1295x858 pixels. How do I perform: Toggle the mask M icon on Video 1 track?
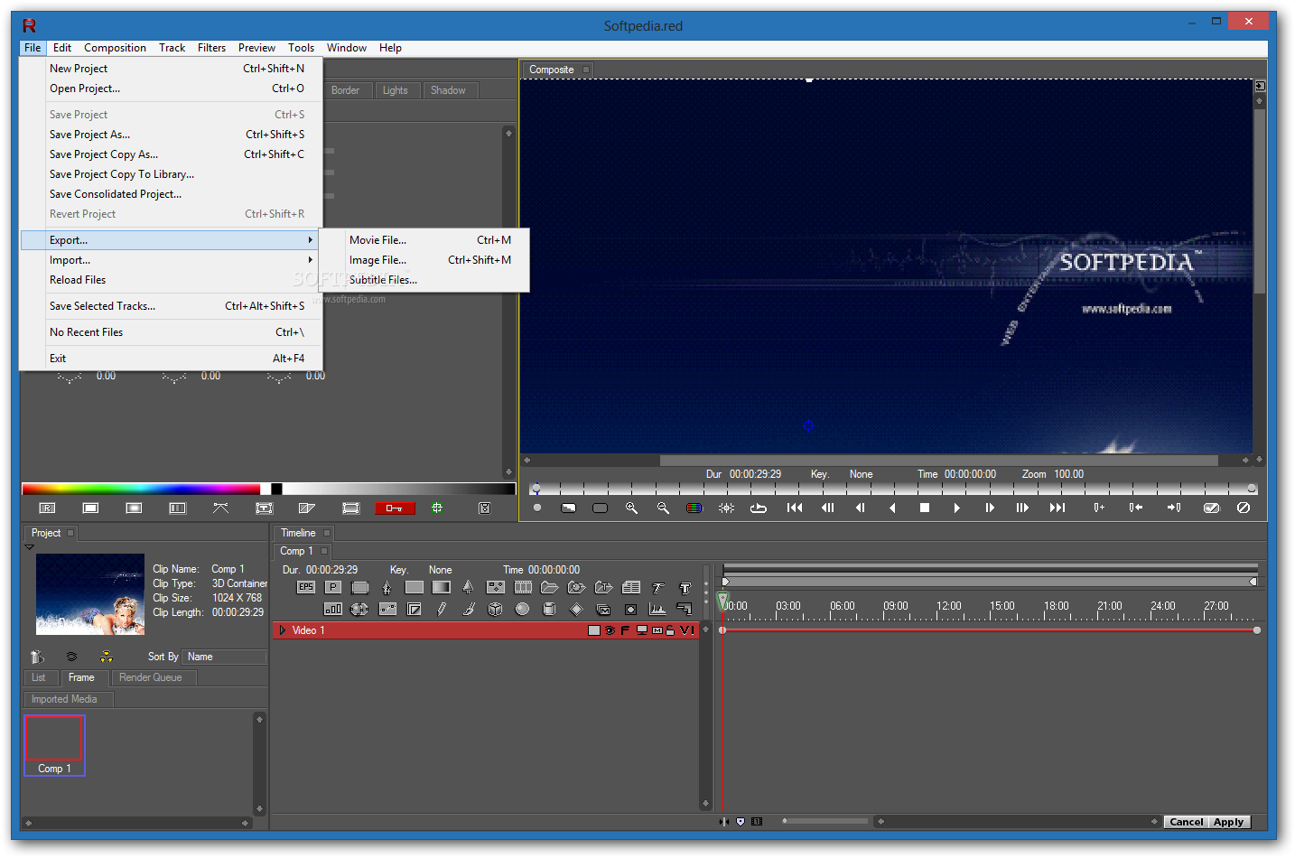tap(657, 630)
